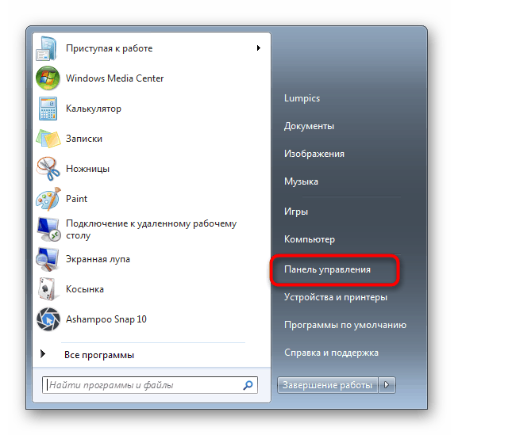
Task: Open the shutdown options arrow button
Action: (x=387, y=385)
